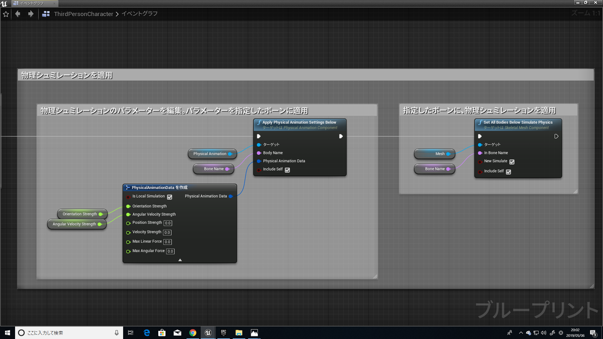Select the Bone Name node feeding Body Name
The width and height of the screenshot is (603, 339).
click(214, 169)
